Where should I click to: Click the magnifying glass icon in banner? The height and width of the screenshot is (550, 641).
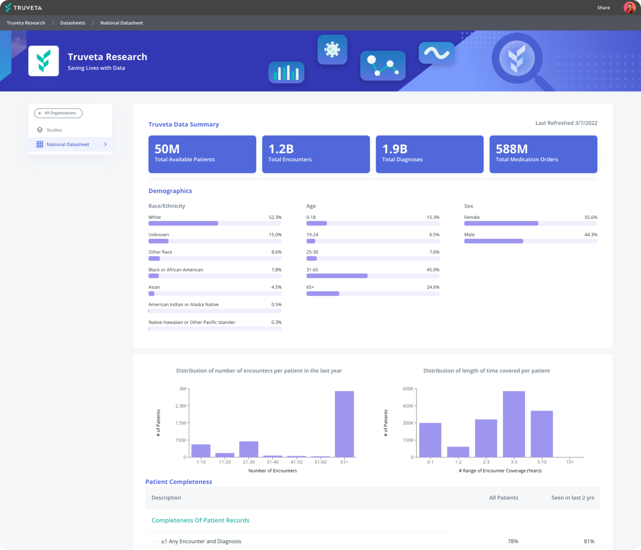coord(517,59)
